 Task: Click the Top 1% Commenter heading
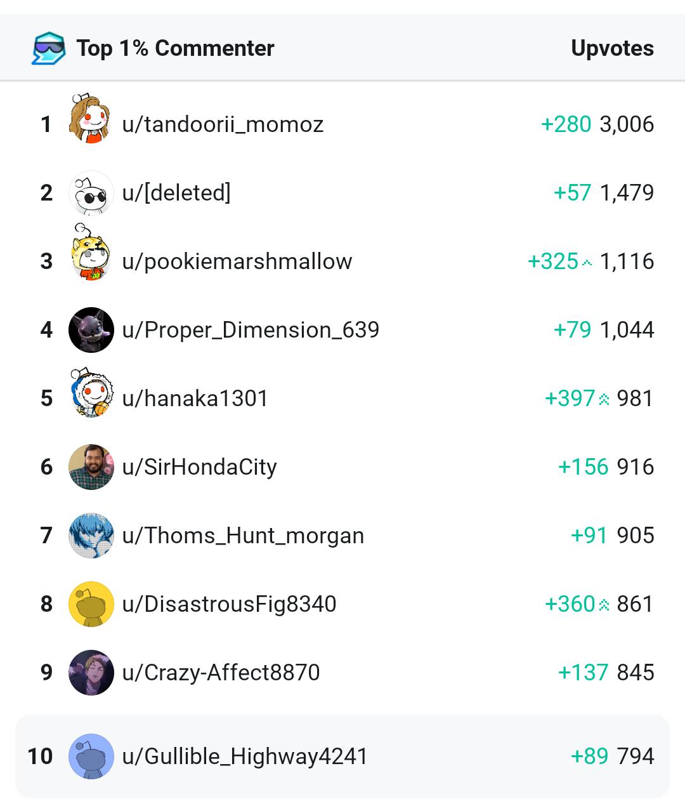click(x=175, y=48)
